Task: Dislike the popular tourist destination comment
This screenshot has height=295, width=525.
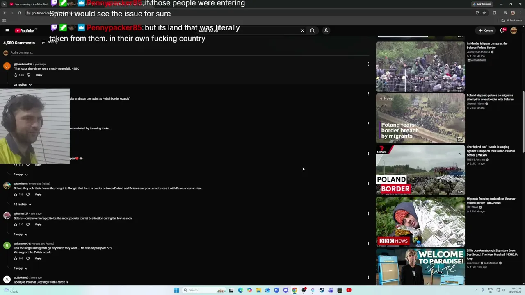Action: 28,225
